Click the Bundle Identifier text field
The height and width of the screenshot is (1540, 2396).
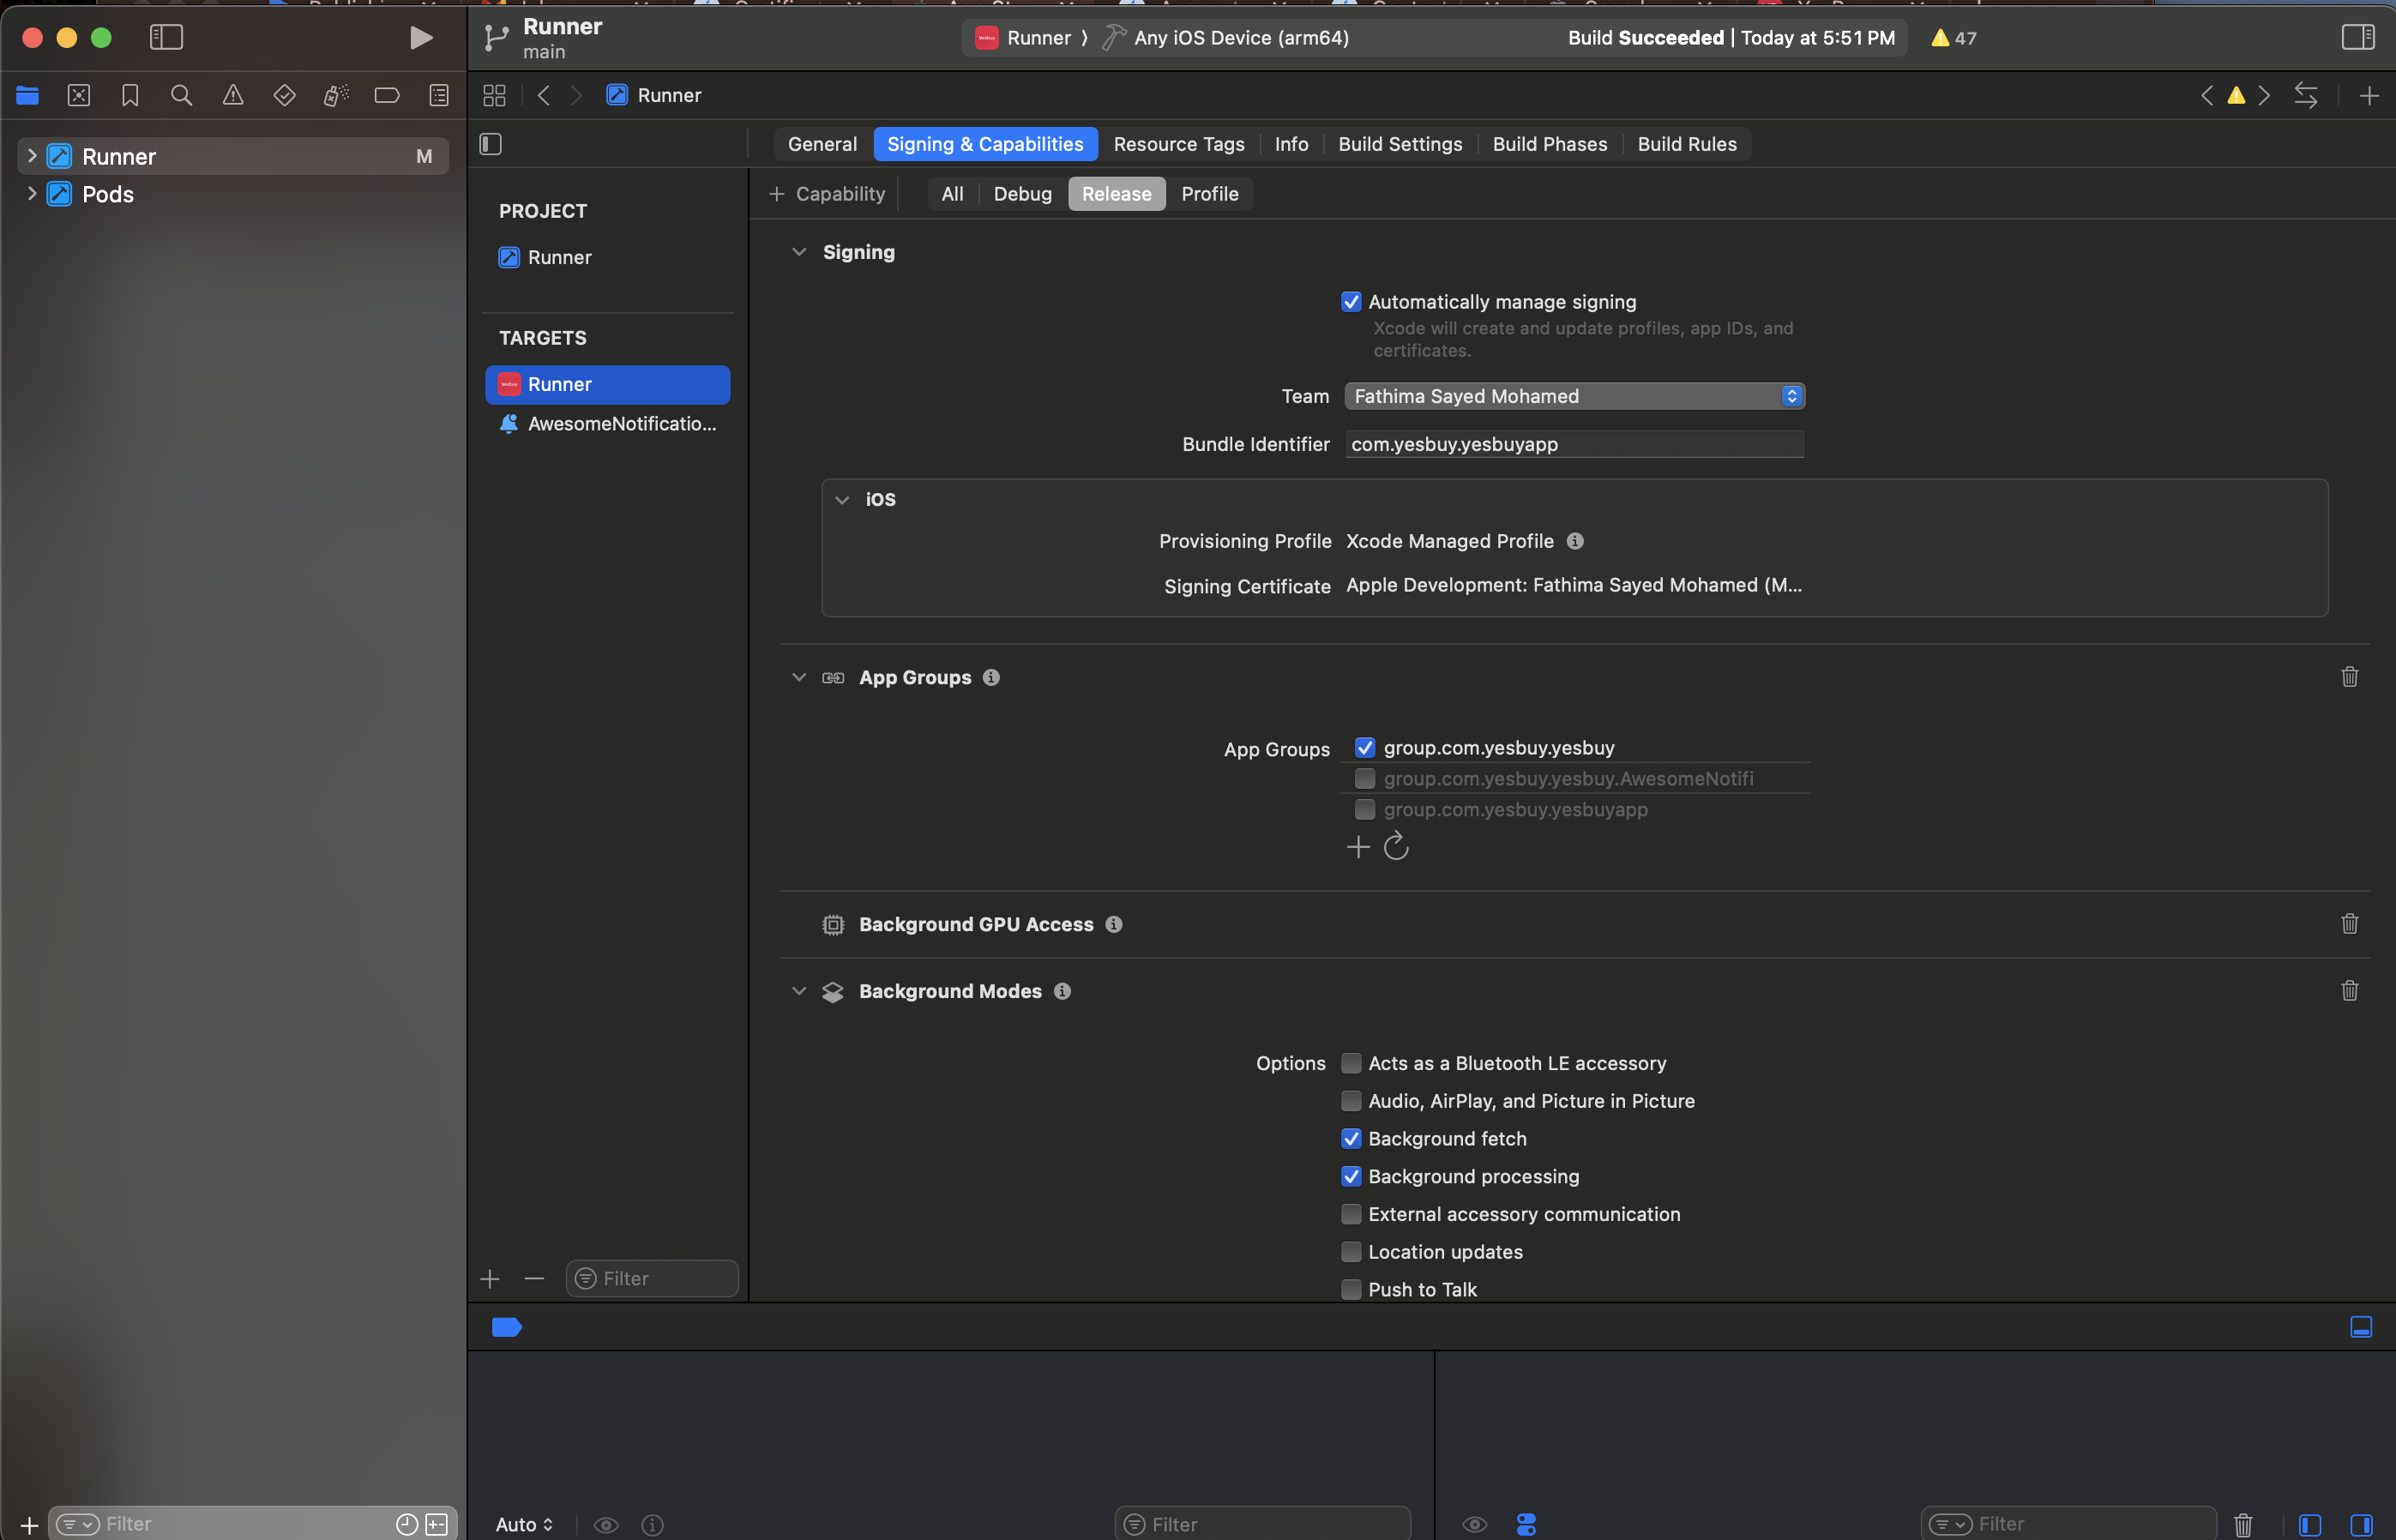1574,444
